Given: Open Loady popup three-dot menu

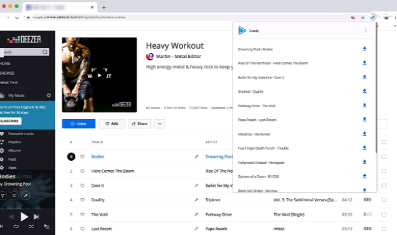Looking at the screenshot, I should (366, 31).
